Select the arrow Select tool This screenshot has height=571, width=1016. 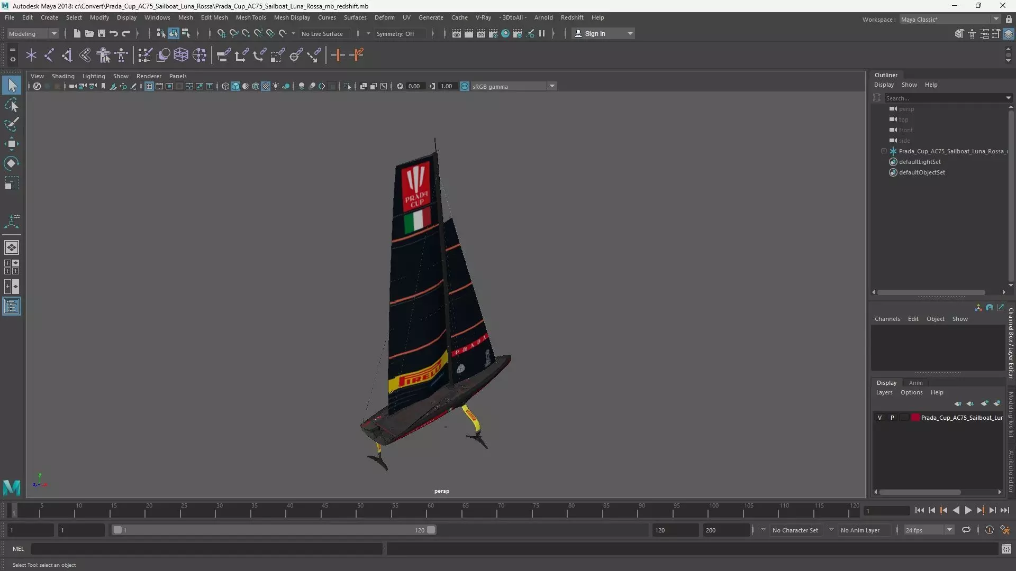click(x=12, y=85)
